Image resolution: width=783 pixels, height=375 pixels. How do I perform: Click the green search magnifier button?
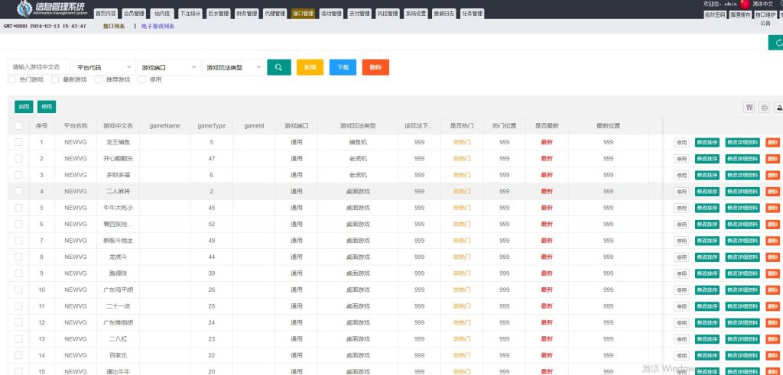(279, 67)
